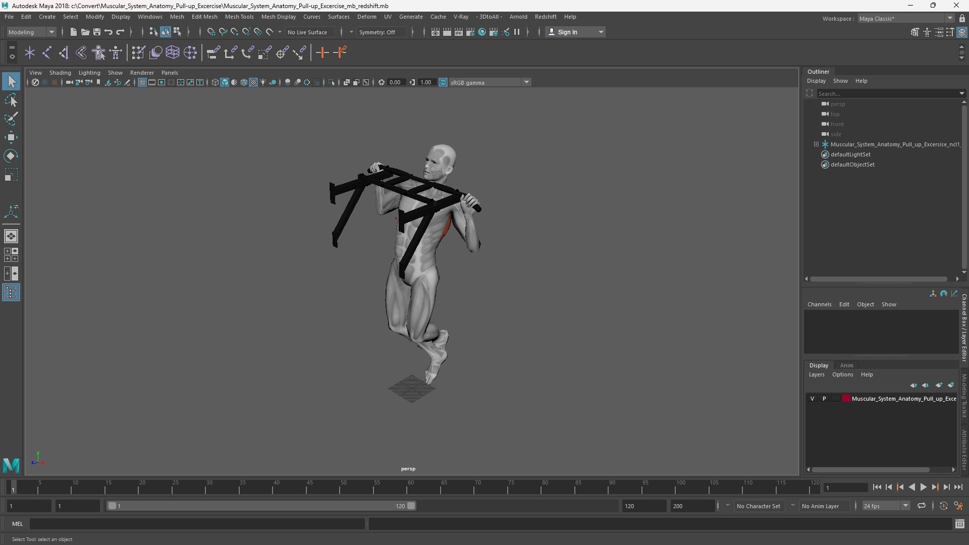Expand the Muscular_System_Anatomy outliner node
Screen dimensions: 969x545
click(816, 144)
